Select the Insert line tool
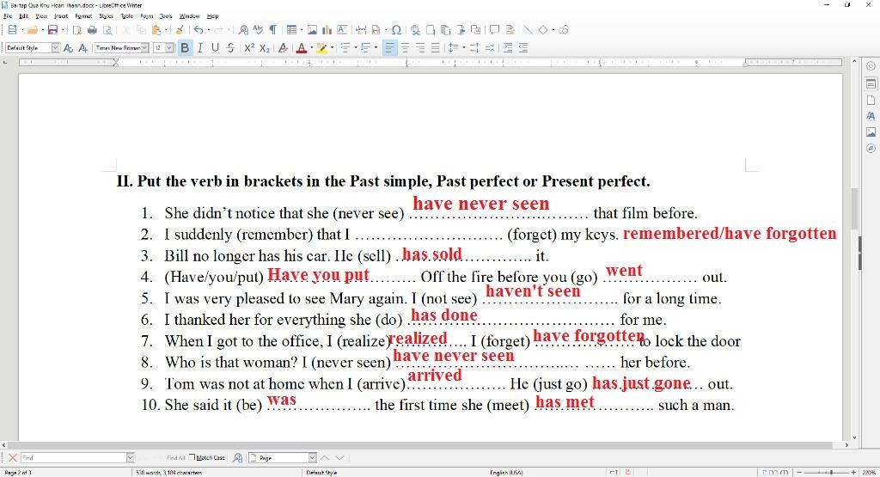Image resolution: width=880 pixels, height=477 pixels. 528,30
